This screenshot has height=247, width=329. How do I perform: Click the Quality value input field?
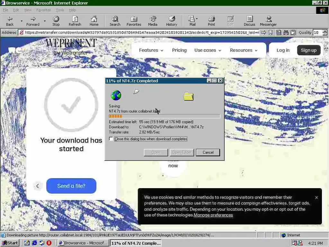(x=318, y=32)
